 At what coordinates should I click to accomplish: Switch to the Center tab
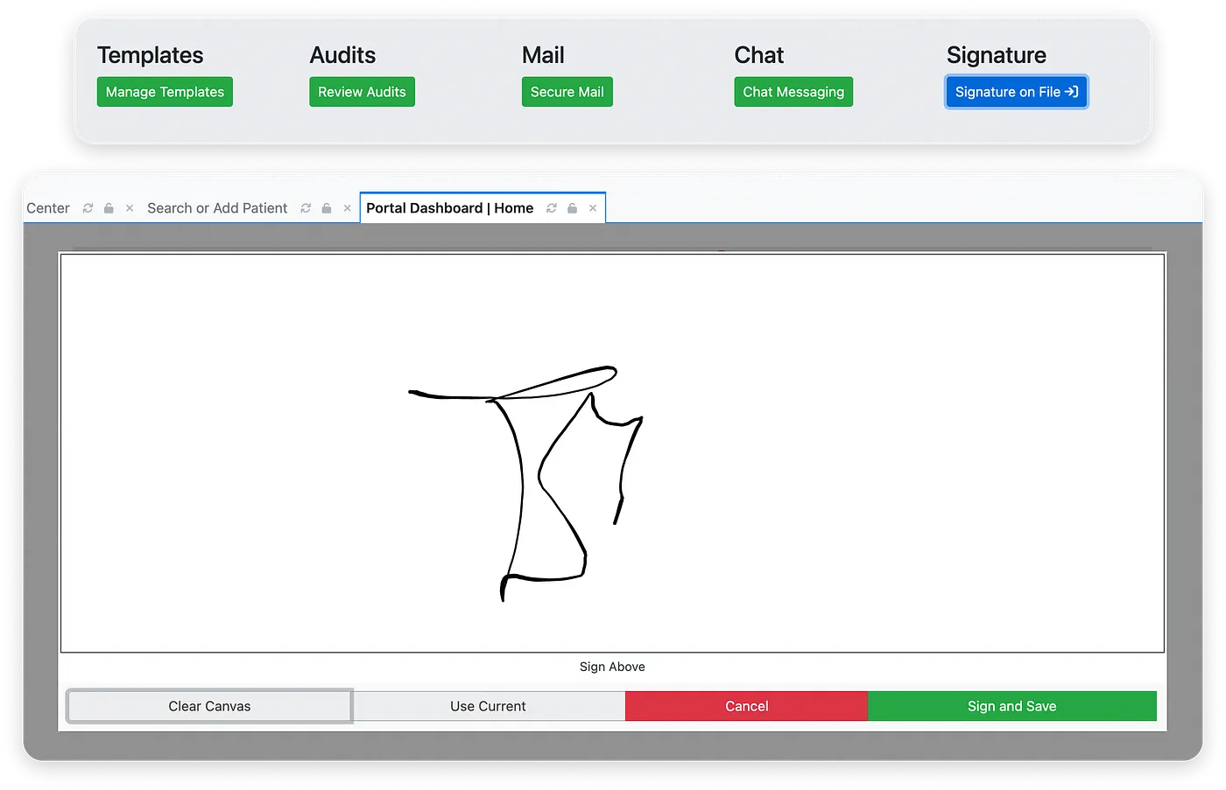[x=47, y=208]
